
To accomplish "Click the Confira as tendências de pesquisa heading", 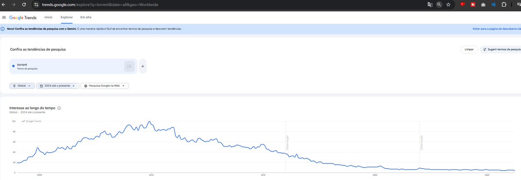I will pos(38,49).
